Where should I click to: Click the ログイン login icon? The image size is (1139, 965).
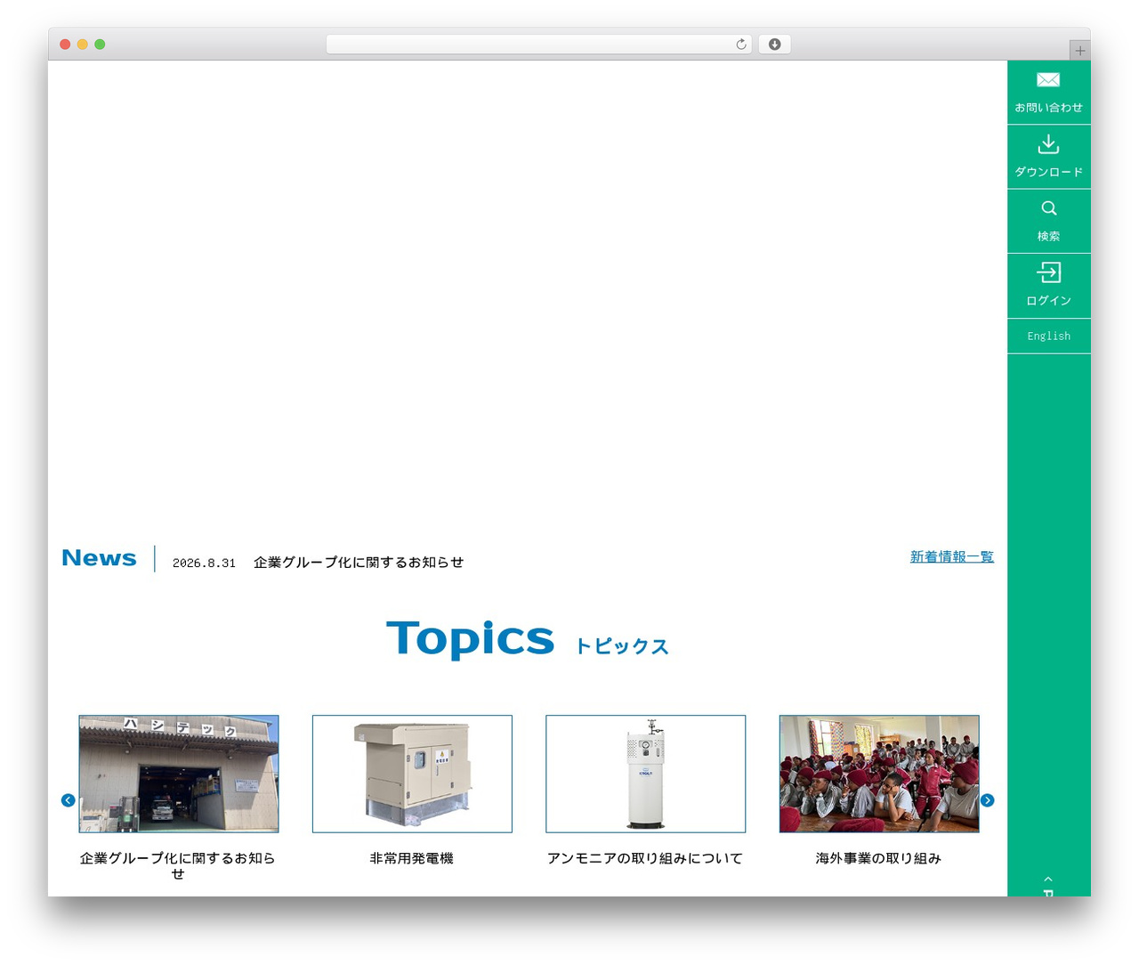[x=1049, y=272]
